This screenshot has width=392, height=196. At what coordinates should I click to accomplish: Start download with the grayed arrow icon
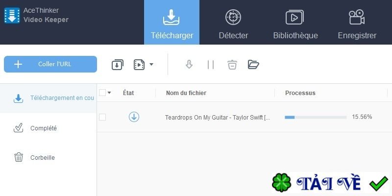(x=189, y=65)
